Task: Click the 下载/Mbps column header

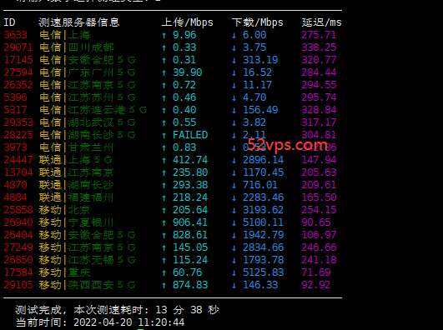Action: (258, 22)
